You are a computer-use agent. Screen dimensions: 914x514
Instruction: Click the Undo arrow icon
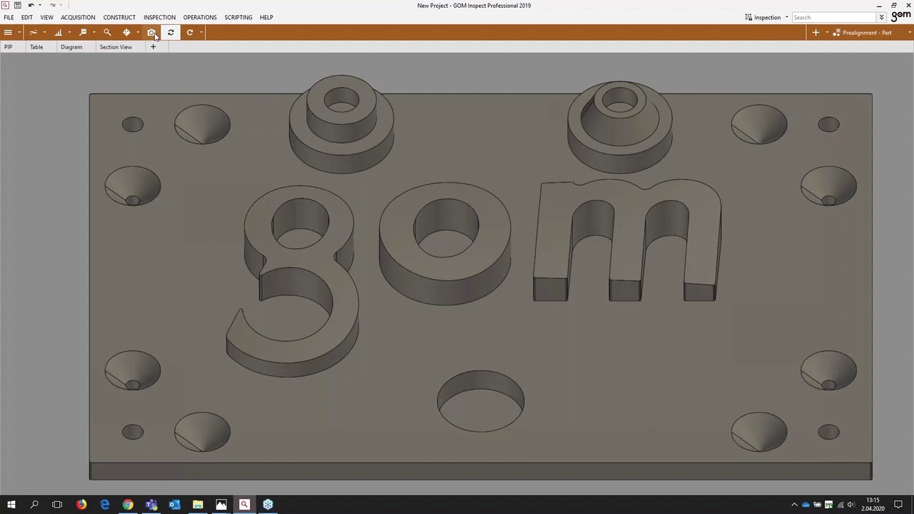(31, 5)
